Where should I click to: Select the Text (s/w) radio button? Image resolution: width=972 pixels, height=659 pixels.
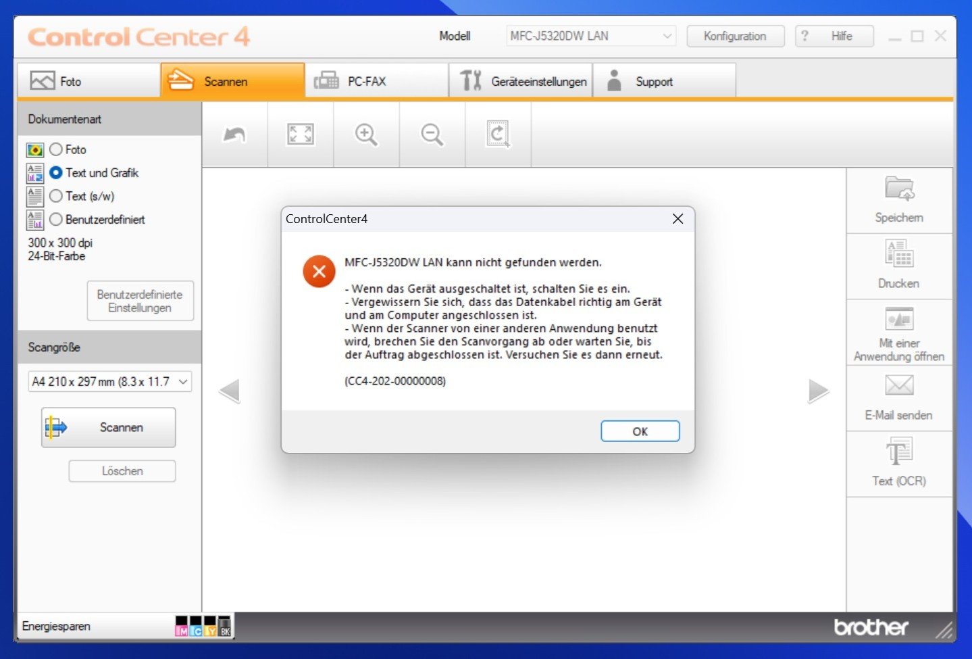(56, 196)
